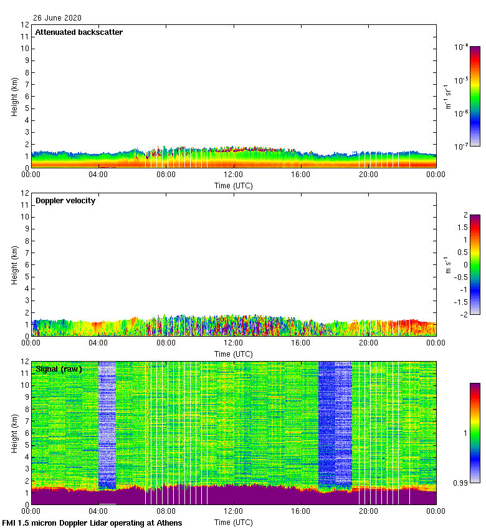Click 'Height (km)' axis label of Doppler plot

tap(14, 264)
